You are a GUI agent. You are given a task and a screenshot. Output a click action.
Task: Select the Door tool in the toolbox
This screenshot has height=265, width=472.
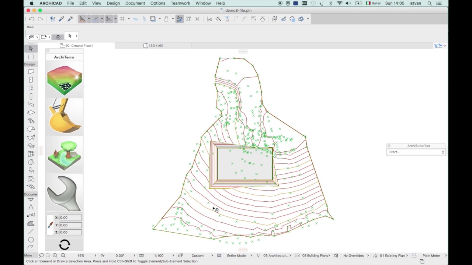(x=31, y=80)
